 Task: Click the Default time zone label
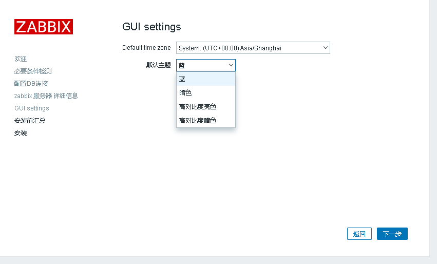coord(146,48)
